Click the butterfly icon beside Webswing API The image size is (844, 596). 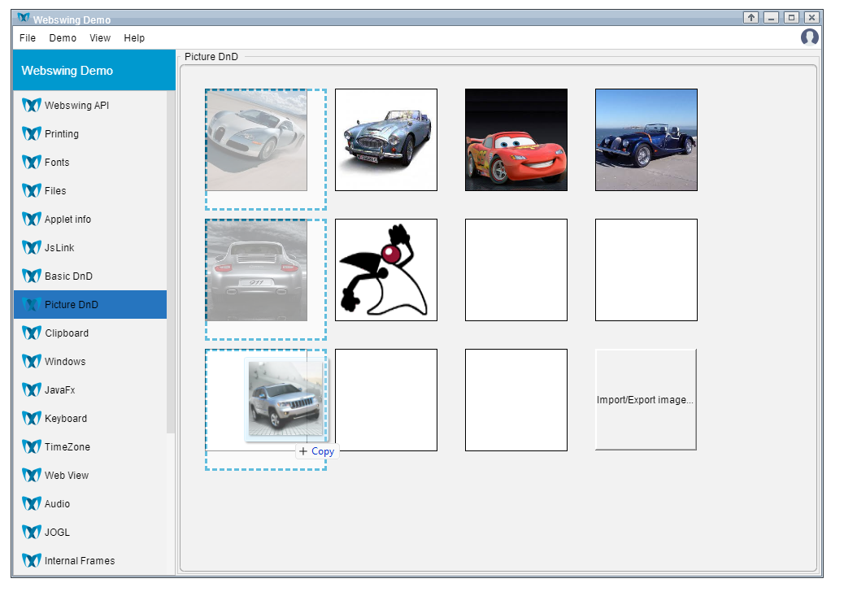tap(32, 105)
